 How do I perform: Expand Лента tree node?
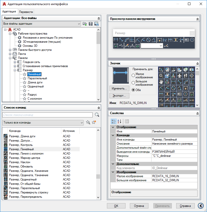(10, 54)
